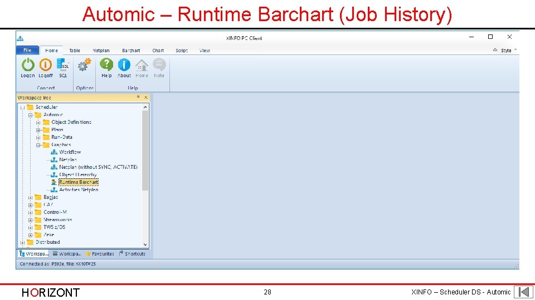Expand the Distributed node
Screen dimensions: 535x300
click(x=22, y=242)
